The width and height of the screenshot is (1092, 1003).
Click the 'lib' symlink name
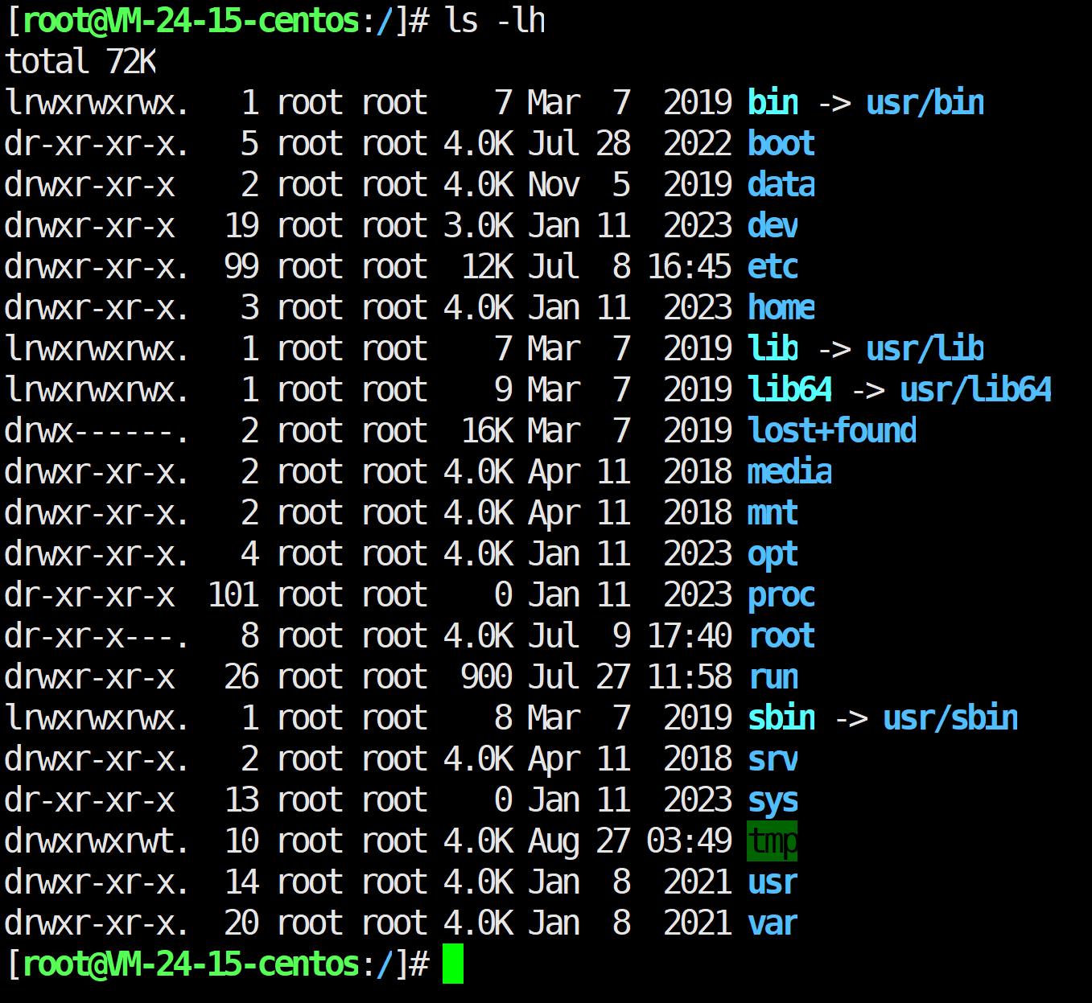[773, 348]
